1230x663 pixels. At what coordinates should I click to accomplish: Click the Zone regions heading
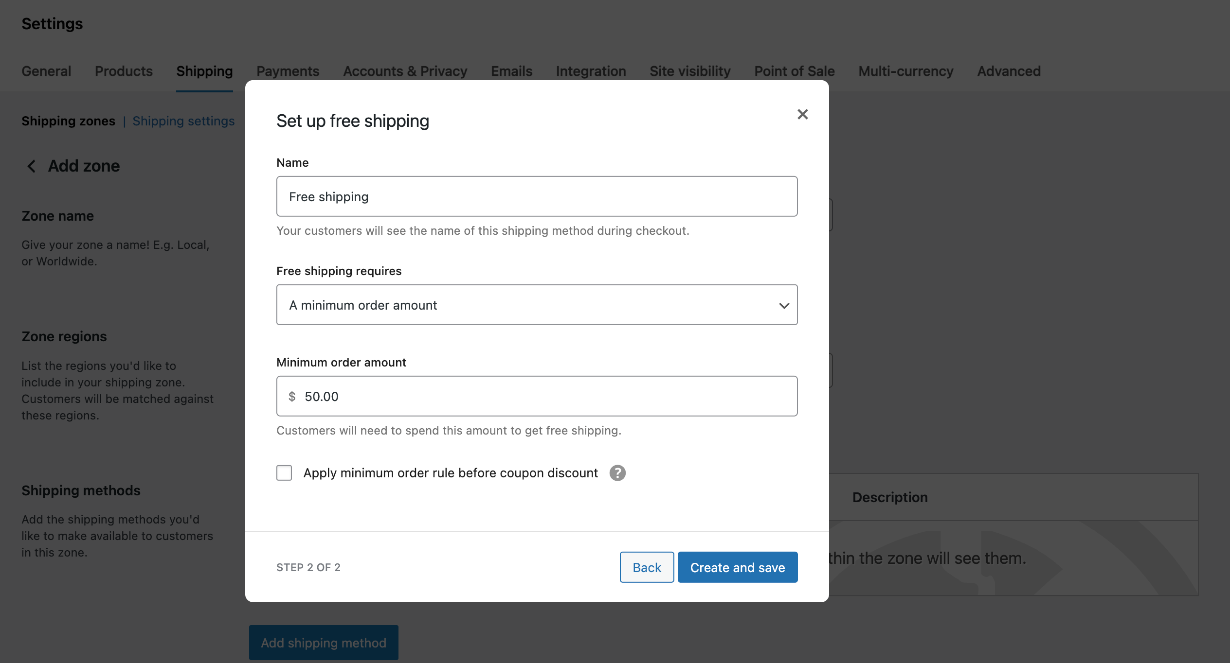click(64, 336)
